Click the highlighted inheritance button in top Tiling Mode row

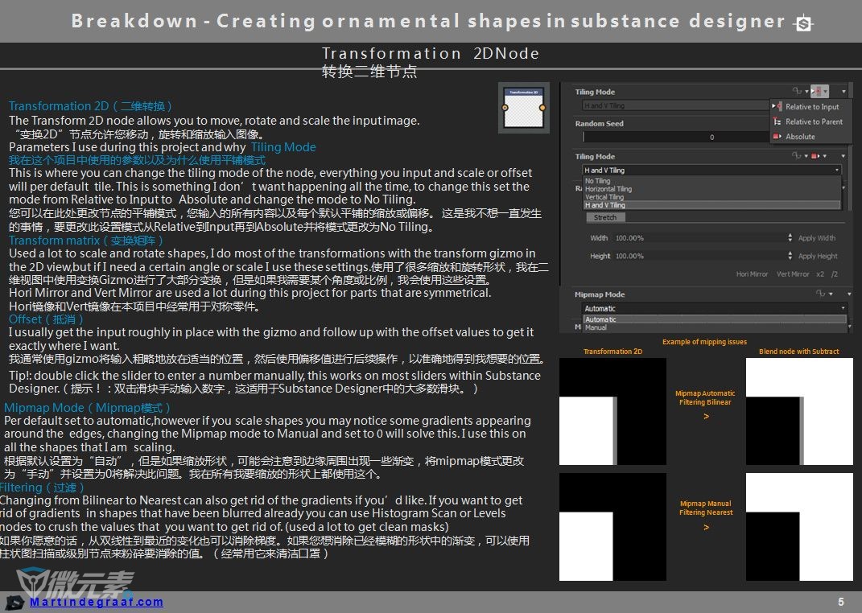[x=819, y=91]
